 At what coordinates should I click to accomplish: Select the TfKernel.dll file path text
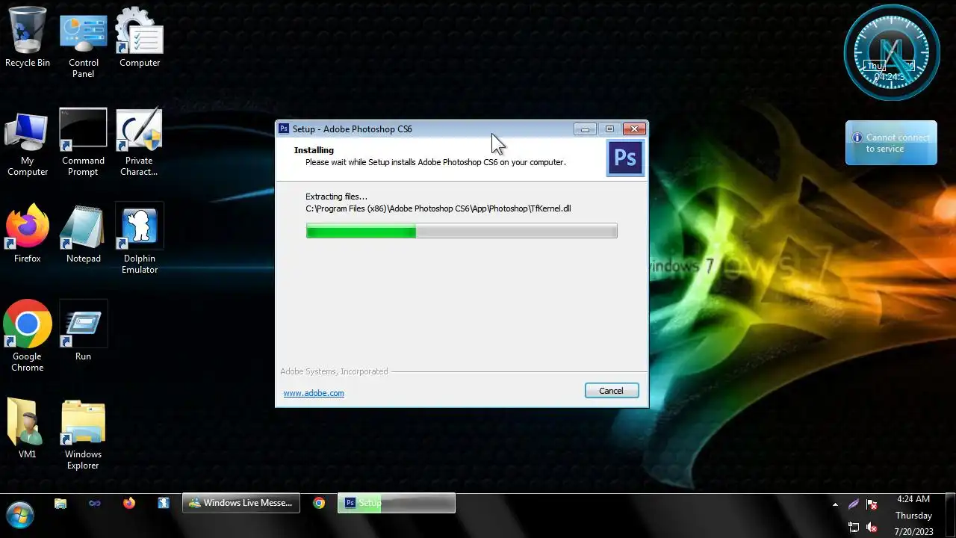[x=438, y=208]
